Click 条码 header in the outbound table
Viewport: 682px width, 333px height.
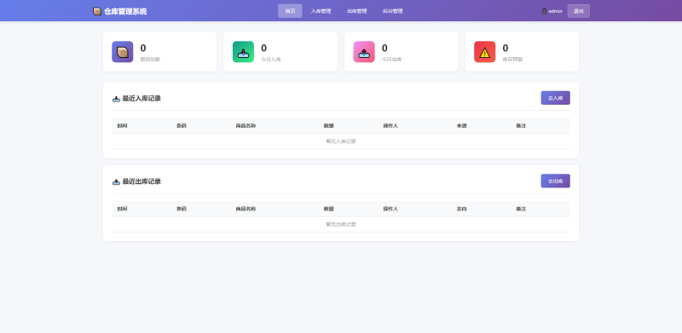(x=182, y=209)
